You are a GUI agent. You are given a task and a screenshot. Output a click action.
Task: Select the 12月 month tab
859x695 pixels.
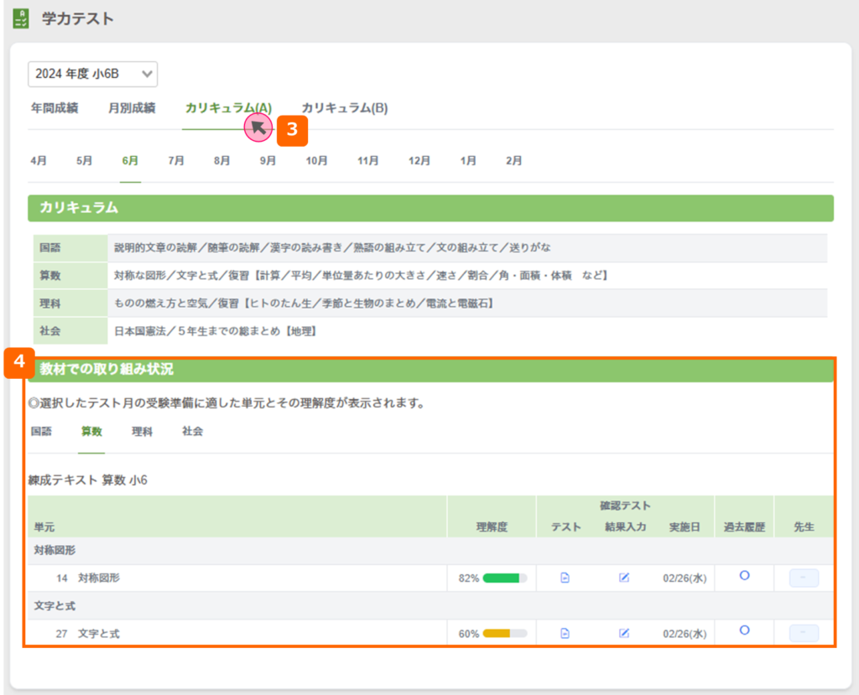419,160
